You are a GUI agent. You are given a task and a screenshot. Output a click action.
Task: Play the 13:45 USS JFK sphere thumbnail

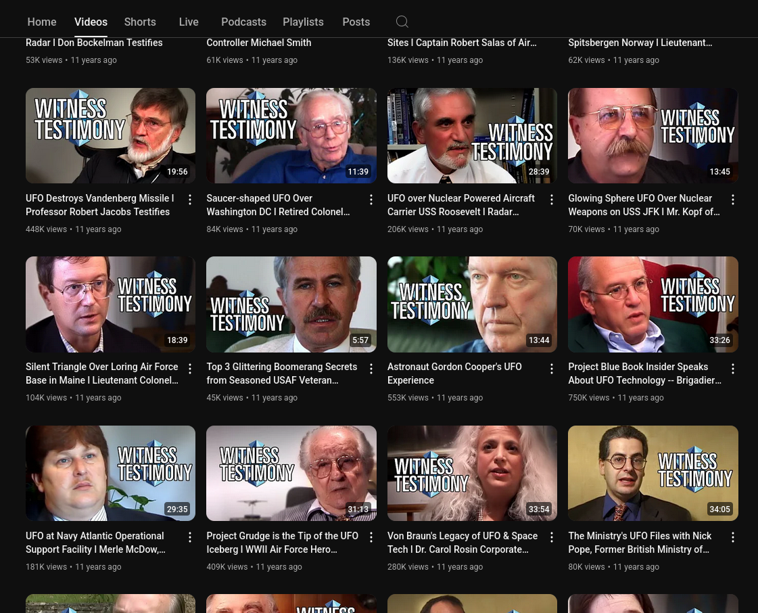653,135
